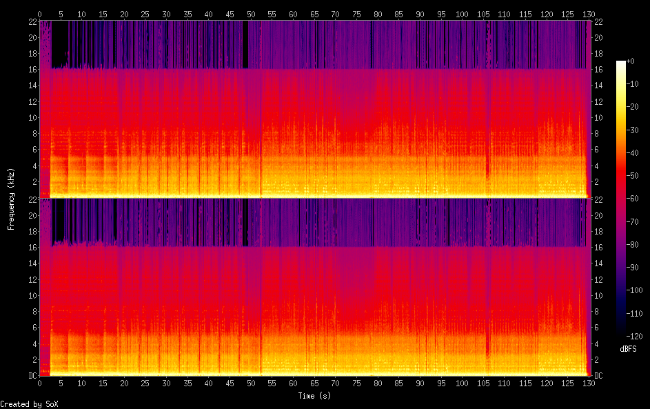This screenshot has height=409, width=650.
Task: Click the "0" tick on the bottom time axis
Action: click(39, 383)
